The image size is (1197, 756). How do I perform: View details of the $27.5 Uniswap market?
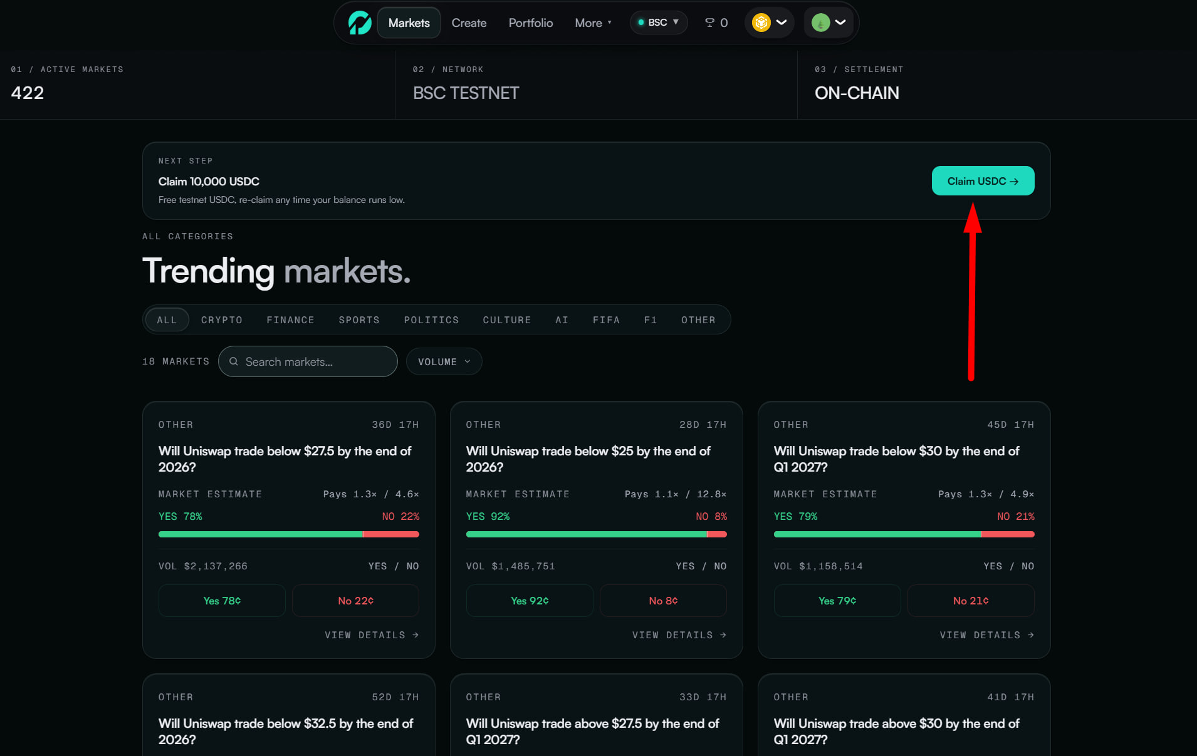372,634
